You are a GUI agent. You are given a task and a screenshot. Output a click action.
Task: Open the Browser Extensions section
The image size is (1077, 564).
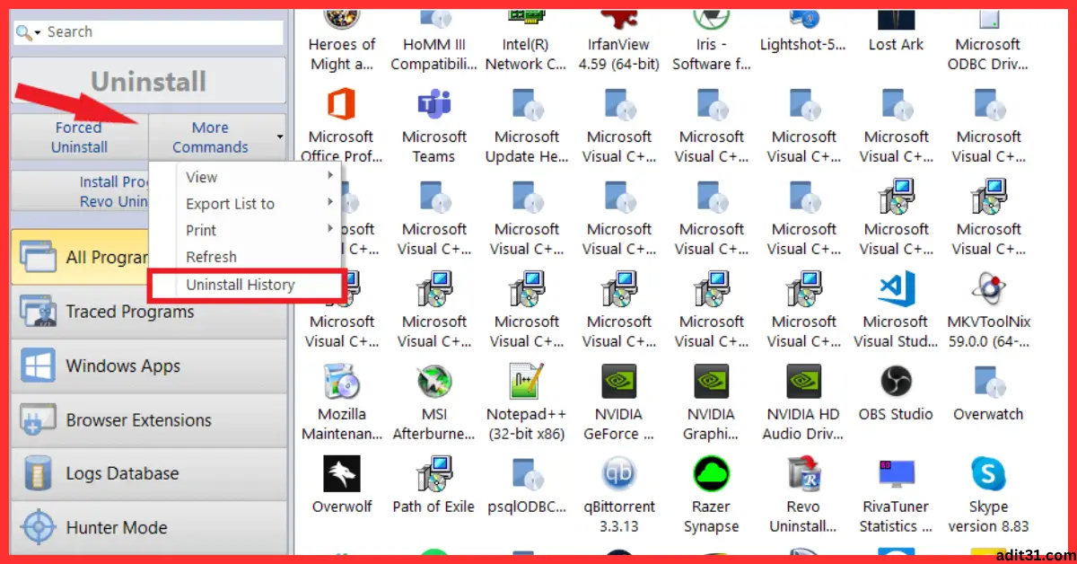149,419
